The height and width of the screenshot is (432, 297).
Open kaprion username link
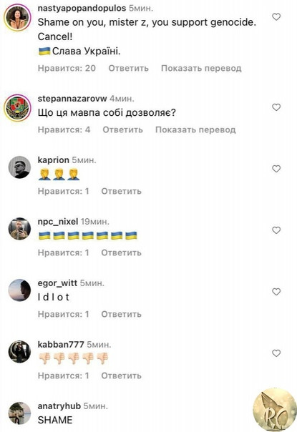tap(54, 159)
